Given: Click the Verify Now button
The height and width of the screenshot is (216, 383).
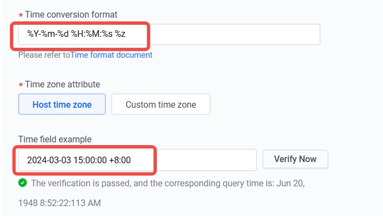Looking at the screenshot, I should pyautogui.click(x=296, y=159).
